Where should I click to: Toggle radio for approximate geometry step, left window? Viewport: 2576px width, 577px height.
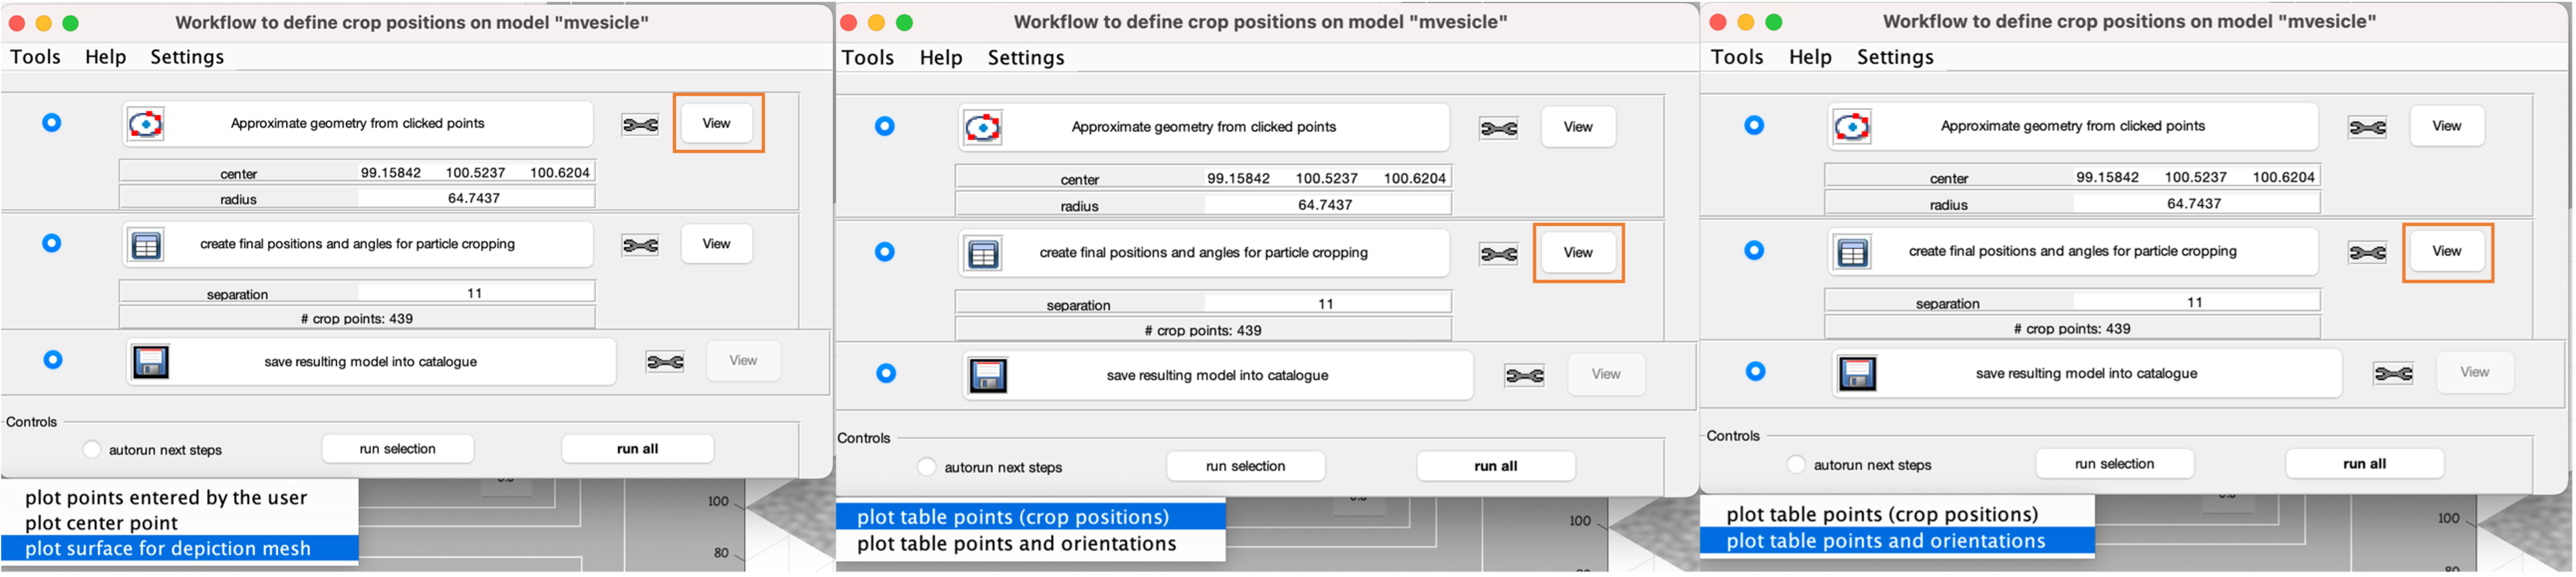pyautogui.click(x=52, y=123)
